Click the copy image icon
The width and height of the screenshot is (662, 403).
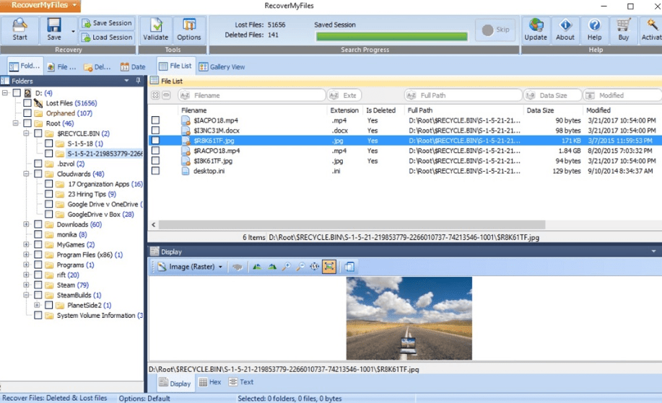tap(349, 267)
